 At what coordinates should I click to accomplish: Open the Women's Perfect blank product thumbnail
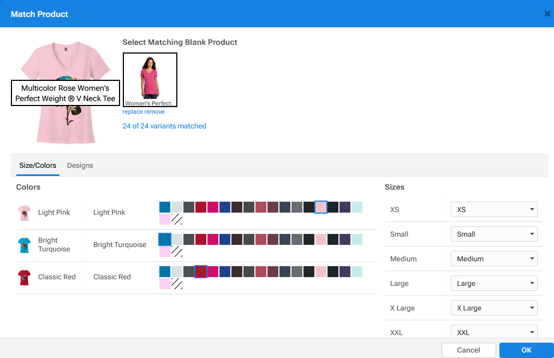pos(150,78)
